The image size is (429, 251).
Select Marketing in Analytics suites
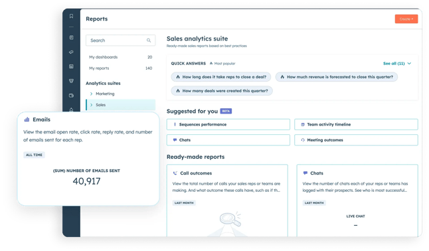(105, 94)
